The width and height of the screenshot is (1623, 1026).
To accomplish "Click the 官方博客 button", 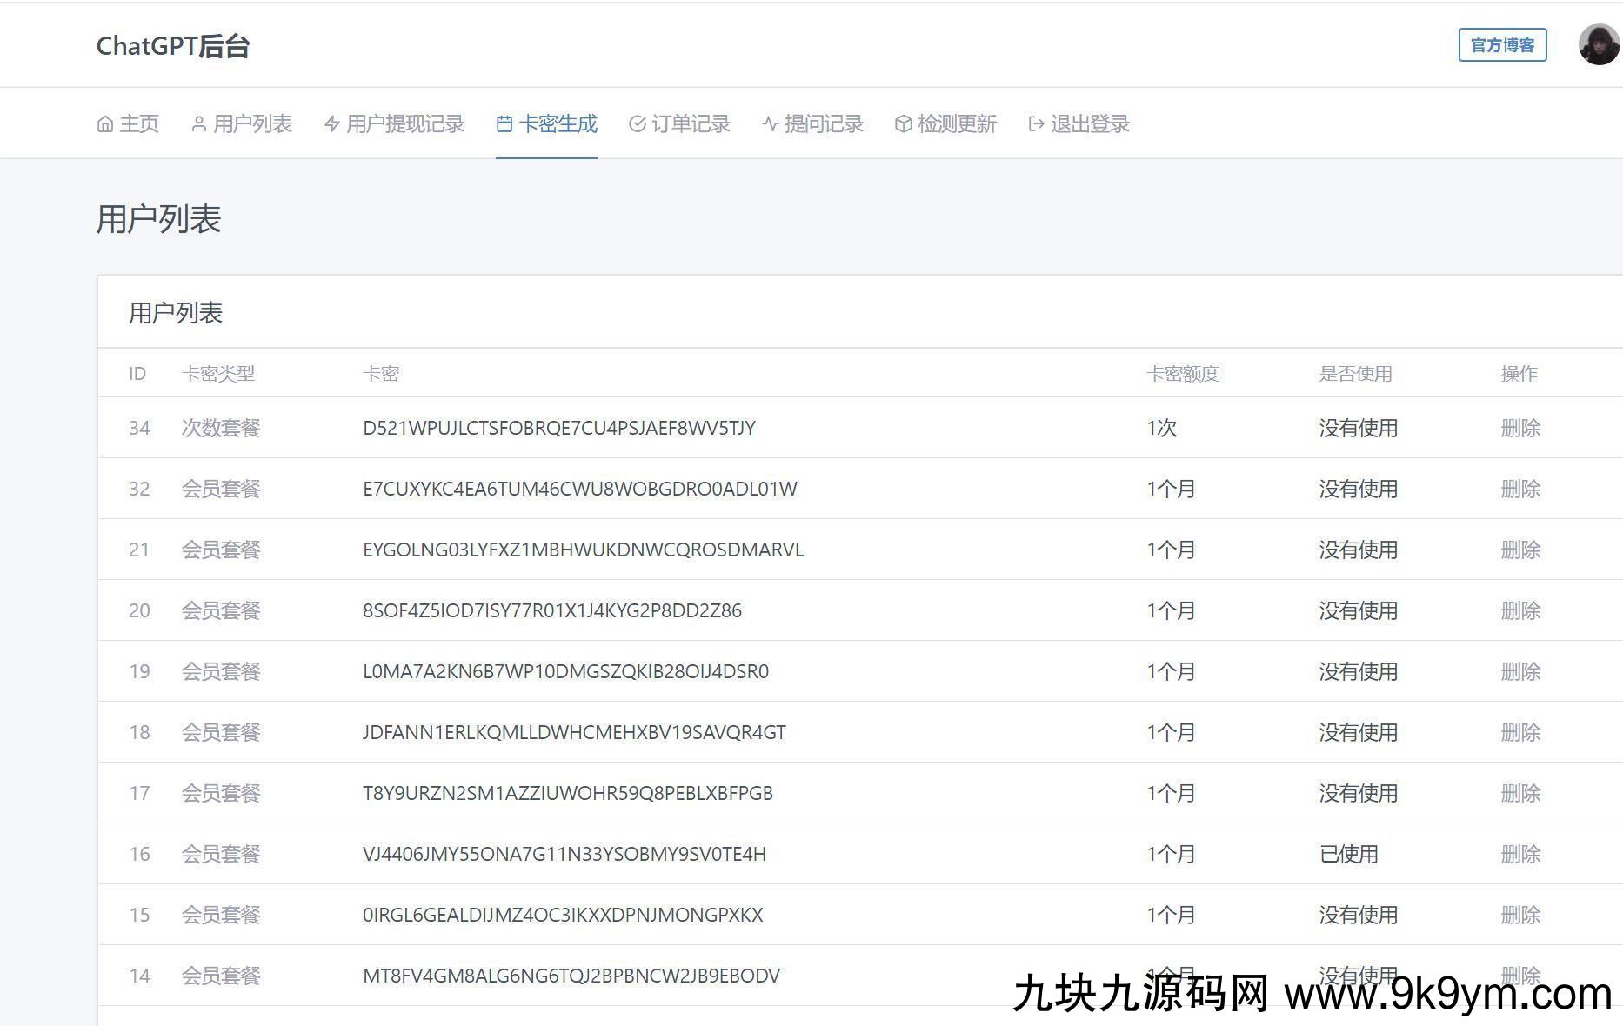I will point(1502,44).
